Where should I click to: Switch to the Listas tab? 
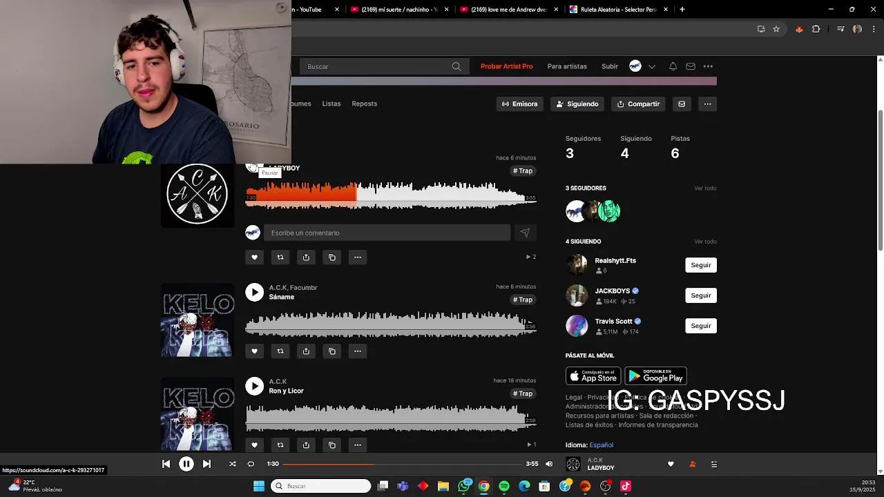(331, 104)
